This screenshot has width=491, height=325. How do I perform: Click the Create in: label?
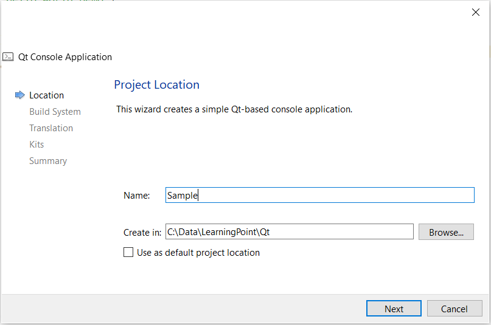(x=142, y=232)
